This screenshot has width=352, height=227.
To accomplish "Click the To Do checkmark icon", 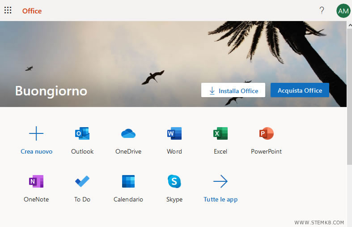I will click(x=82, y=181).
